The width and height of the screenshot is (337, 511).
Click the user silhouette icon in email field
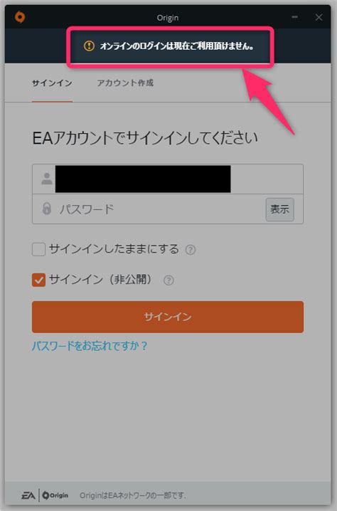tap(47, 179)
